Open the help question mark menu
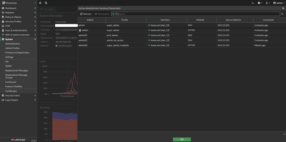The image size is (286, 142). coord(259,3)
